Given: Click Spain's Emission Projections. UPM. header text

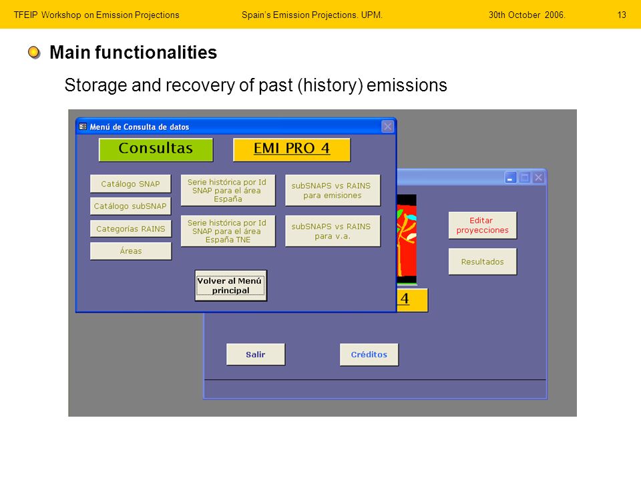Looking at the screenshot, I should coord(312,15).
